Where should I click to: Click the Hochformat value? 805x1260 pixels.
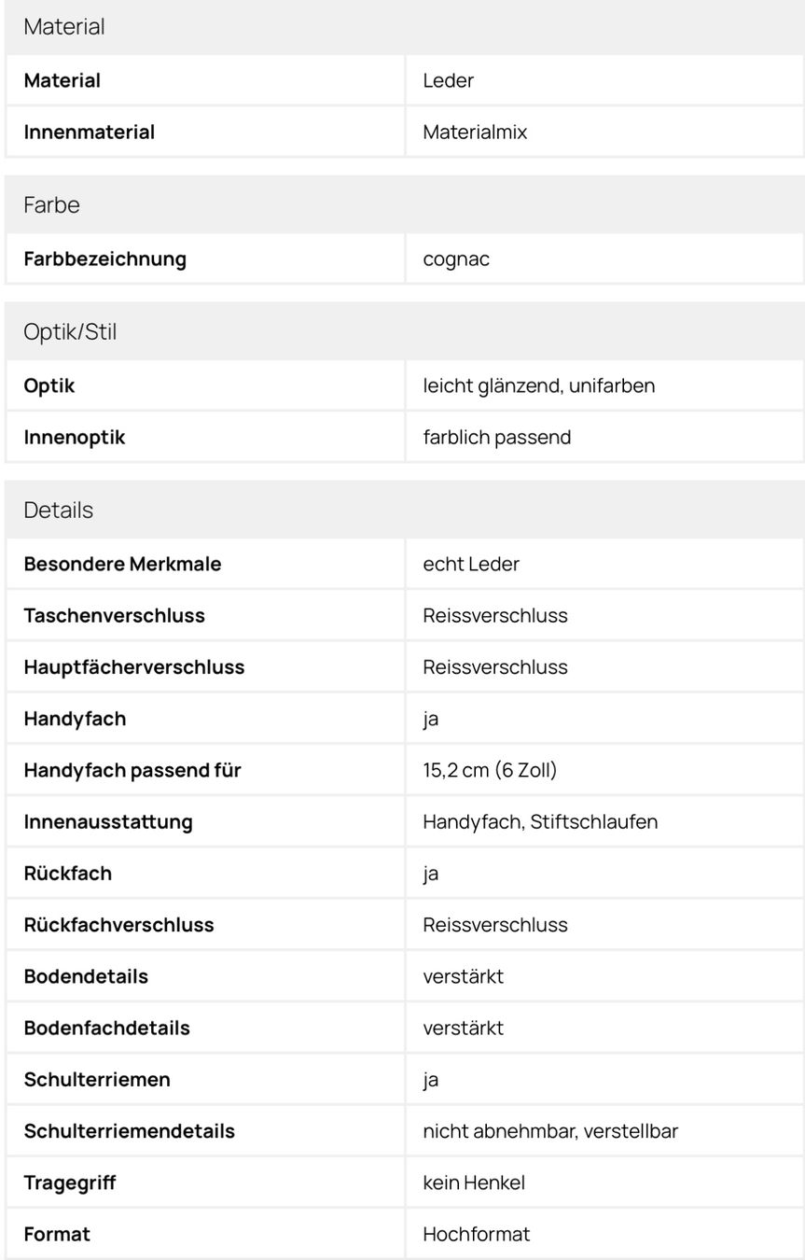pyautogui.click(x=477, y=1234)
